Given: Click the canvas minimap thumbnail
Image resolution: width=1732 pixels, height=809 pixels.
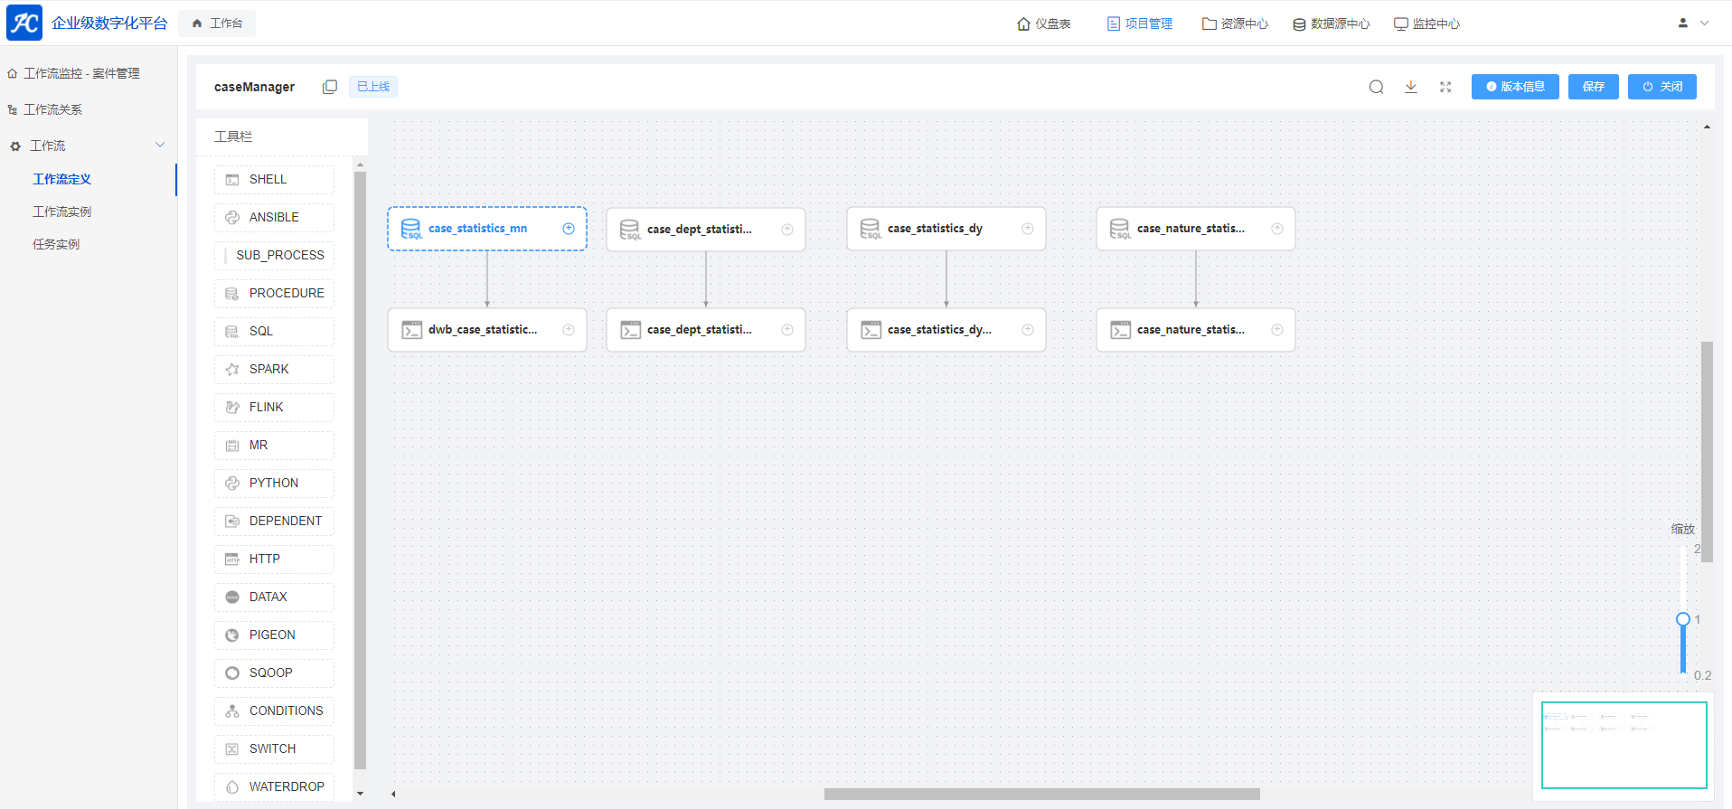Looking at the screenshot, I should coord(1624,745).
